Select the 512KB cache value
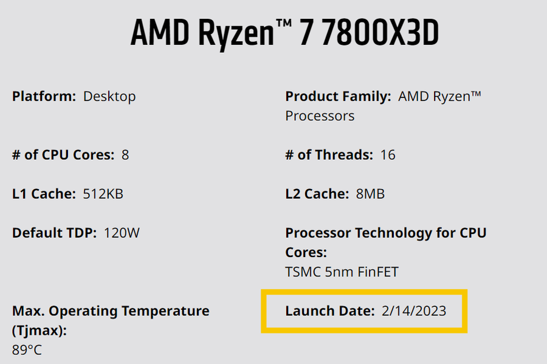The width and height of the screenshot is (547, 364). (103, 194)
